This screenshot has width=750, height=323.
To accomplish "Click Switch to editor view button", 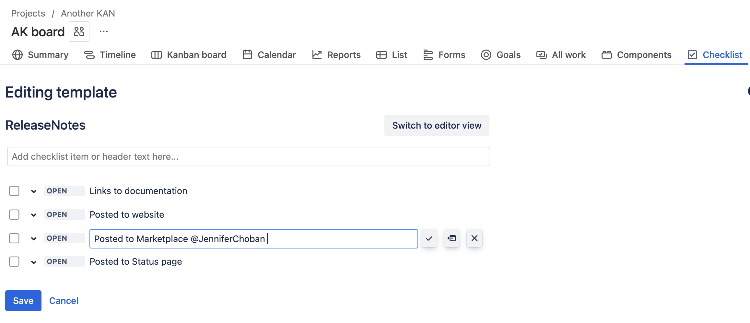I will [x=437, y=125].
